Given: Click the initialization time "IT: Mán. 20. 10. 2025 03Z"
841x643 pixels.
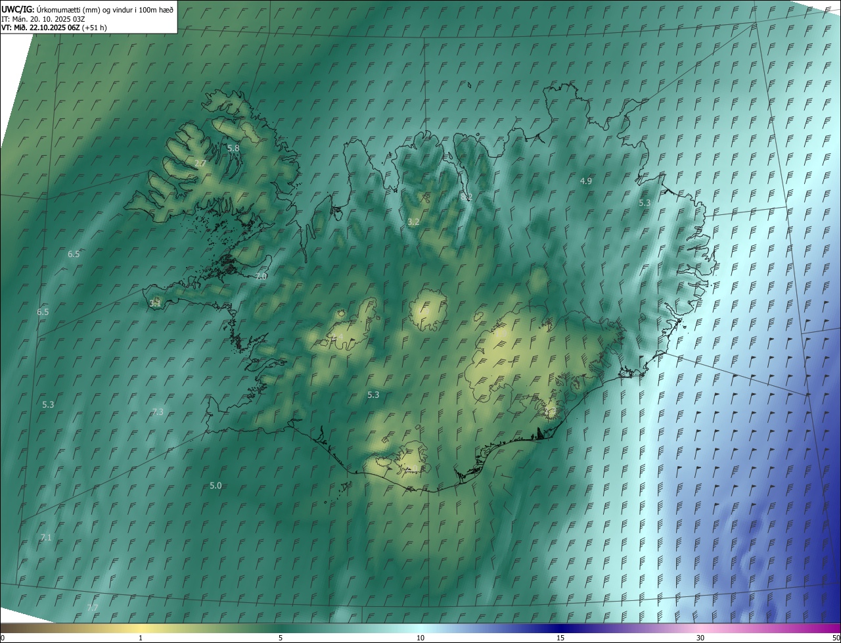Looking at the screenshot, I should click(43, 18).
